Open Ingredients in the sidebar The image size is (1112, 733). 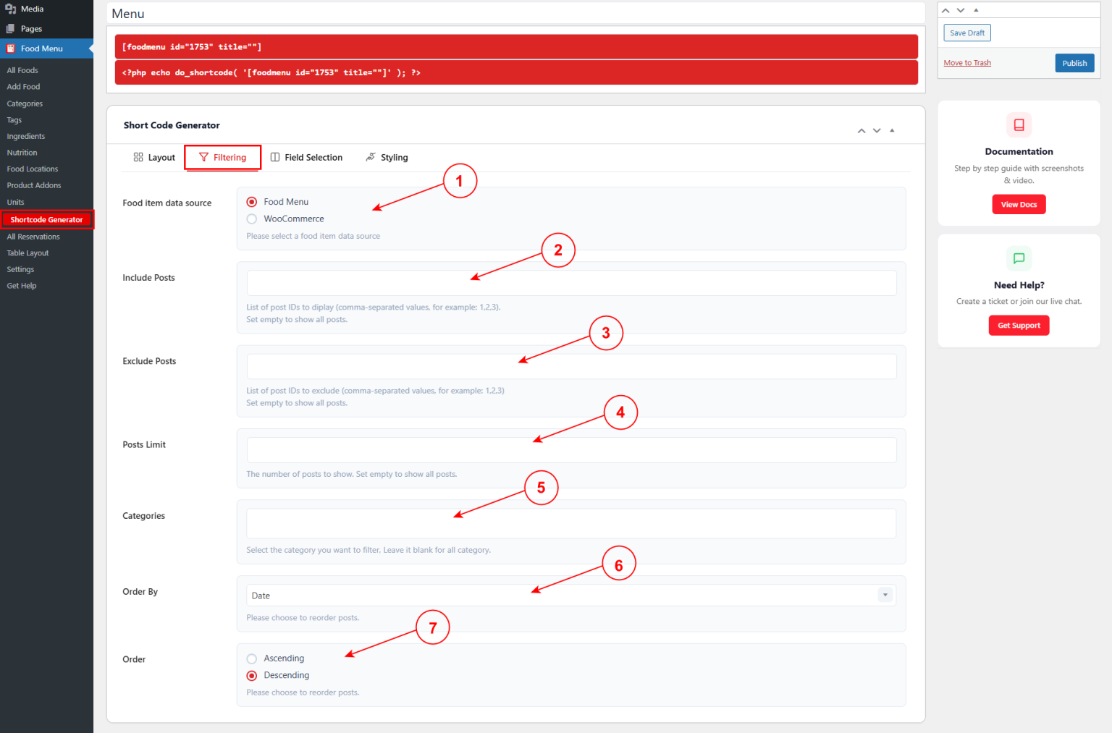(26, 136)
